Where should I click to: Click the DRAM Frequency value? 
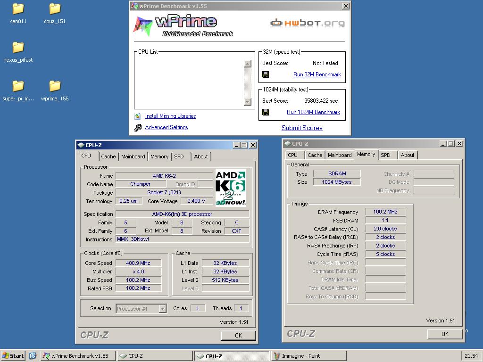(385, 212)
